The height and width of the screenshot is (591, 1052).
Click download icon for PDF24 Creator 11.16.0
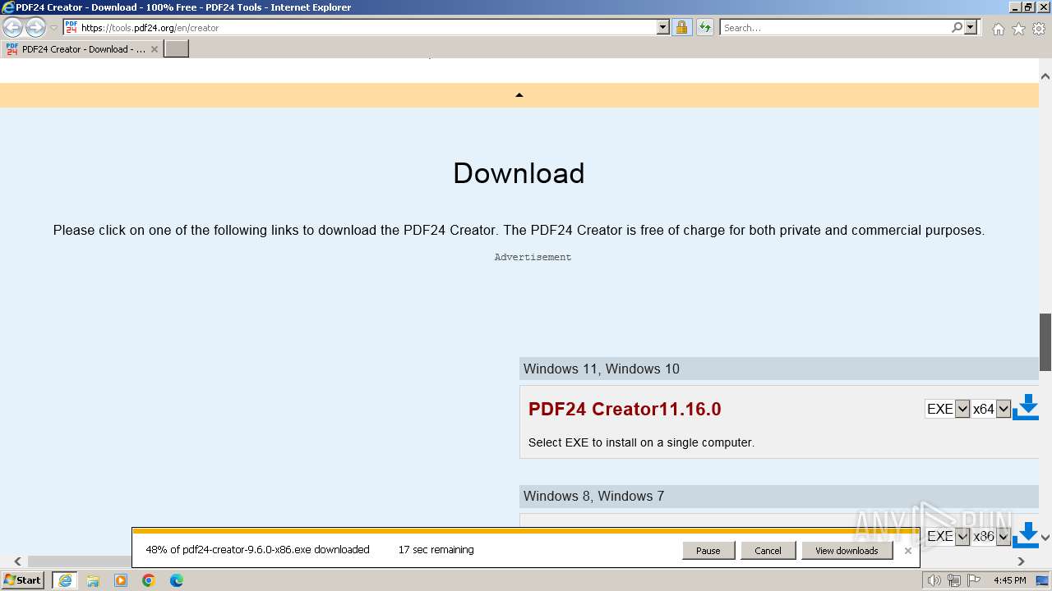coord(1026,407)
